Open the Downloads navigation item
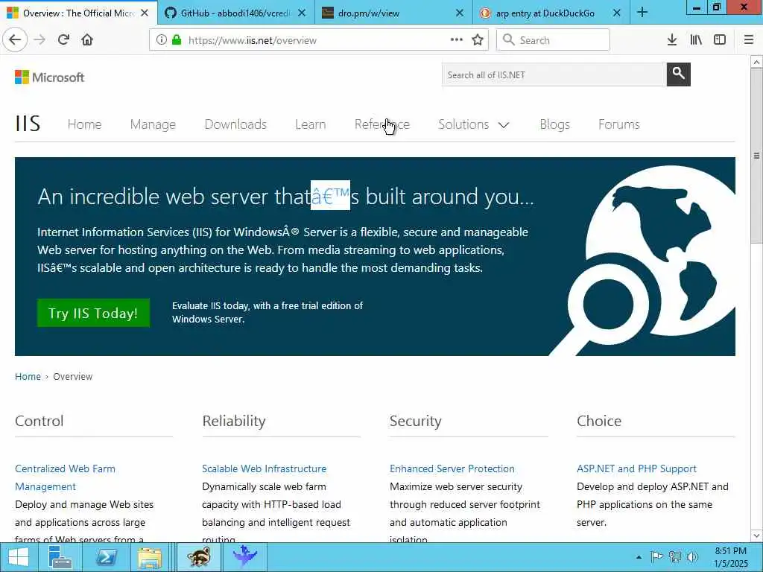The height and width of the screenshot is (572, 763). [x=235, y=124]
